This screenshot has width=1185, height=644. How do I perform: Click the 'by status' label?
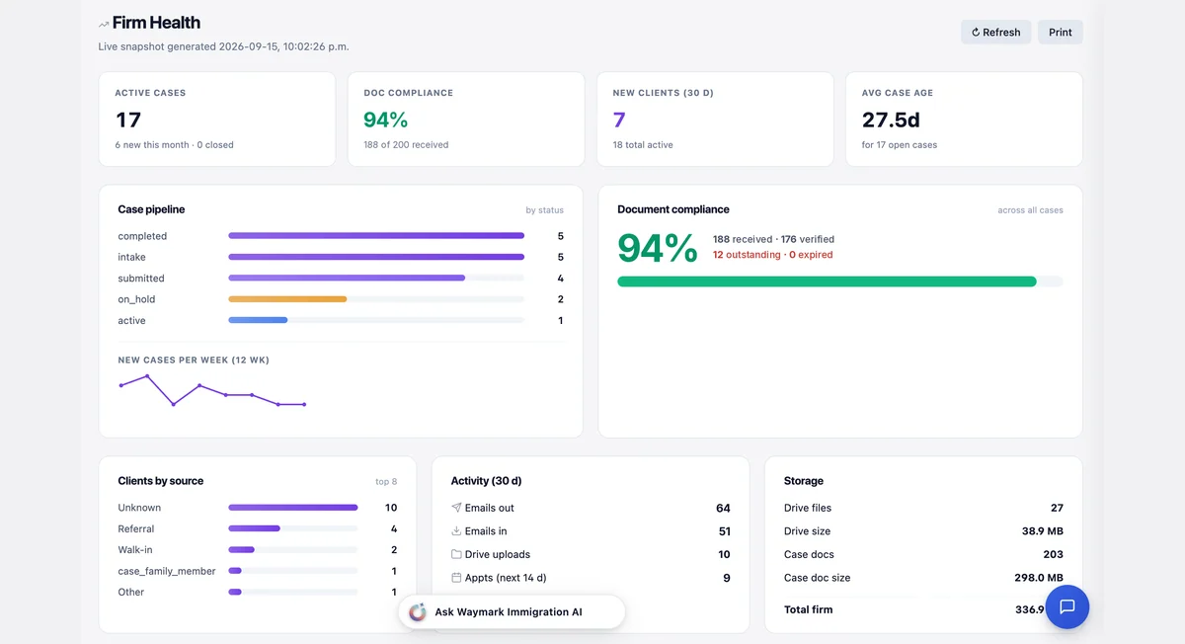[x=545, y=210]
